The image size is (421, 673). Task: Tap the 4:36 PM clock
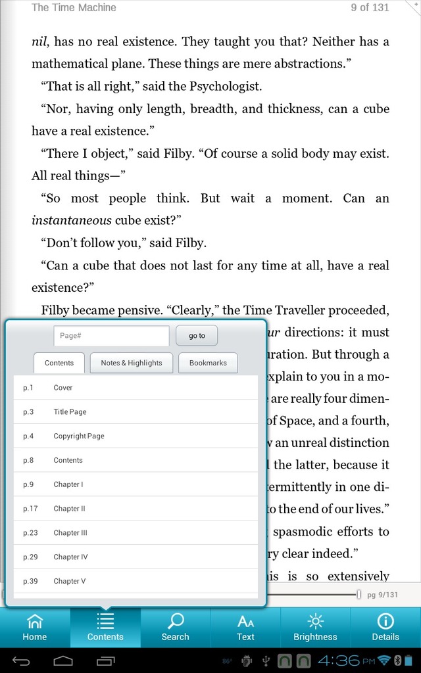click(x=347, y=661)
